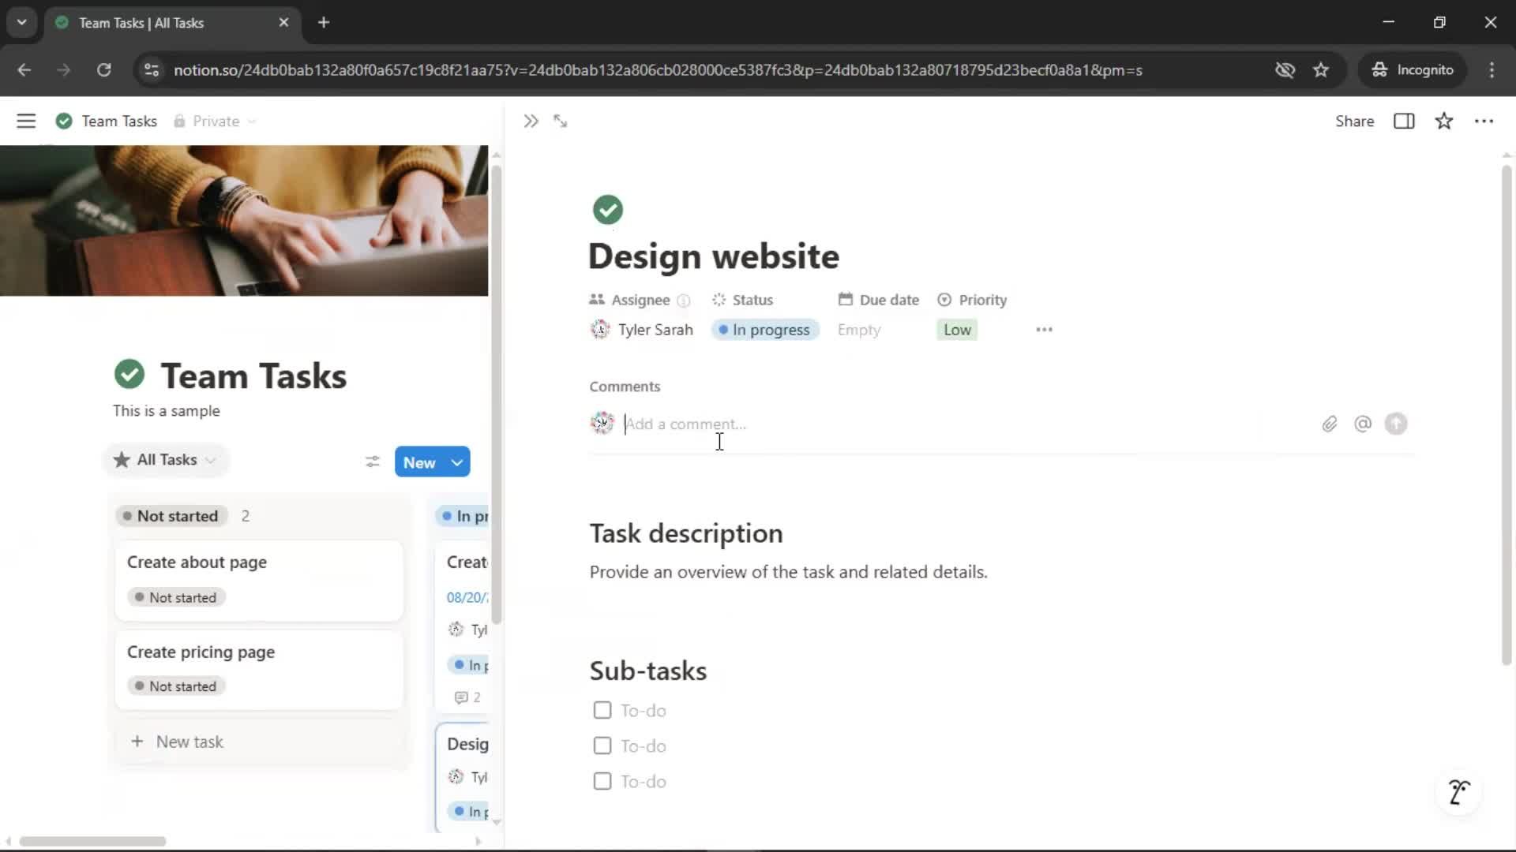Open the page options three-dot menu

tap(1484, 121)
